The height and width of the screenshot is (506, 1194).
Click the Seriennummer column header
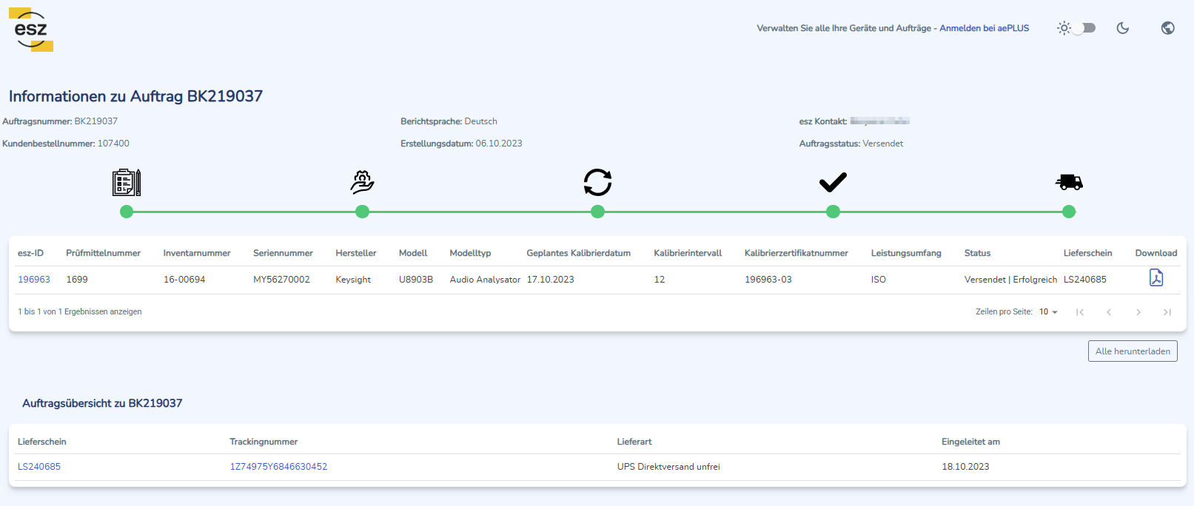coord(283,253)
